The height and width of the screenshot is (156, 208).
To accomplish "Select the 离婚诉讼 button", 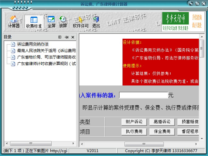I will coord(162,122).
